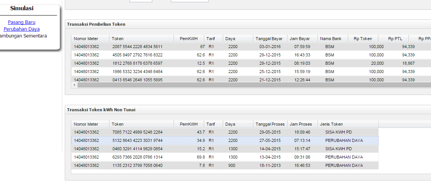Click payment time 16:43:33
Screen dimensions: 431x196
tap(302, 55)
